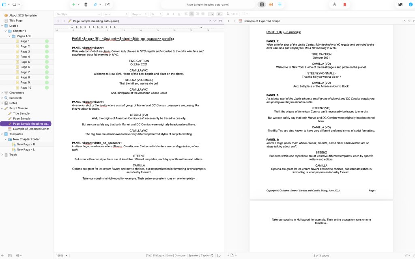Click the Add new item plus button

(73, 4)
